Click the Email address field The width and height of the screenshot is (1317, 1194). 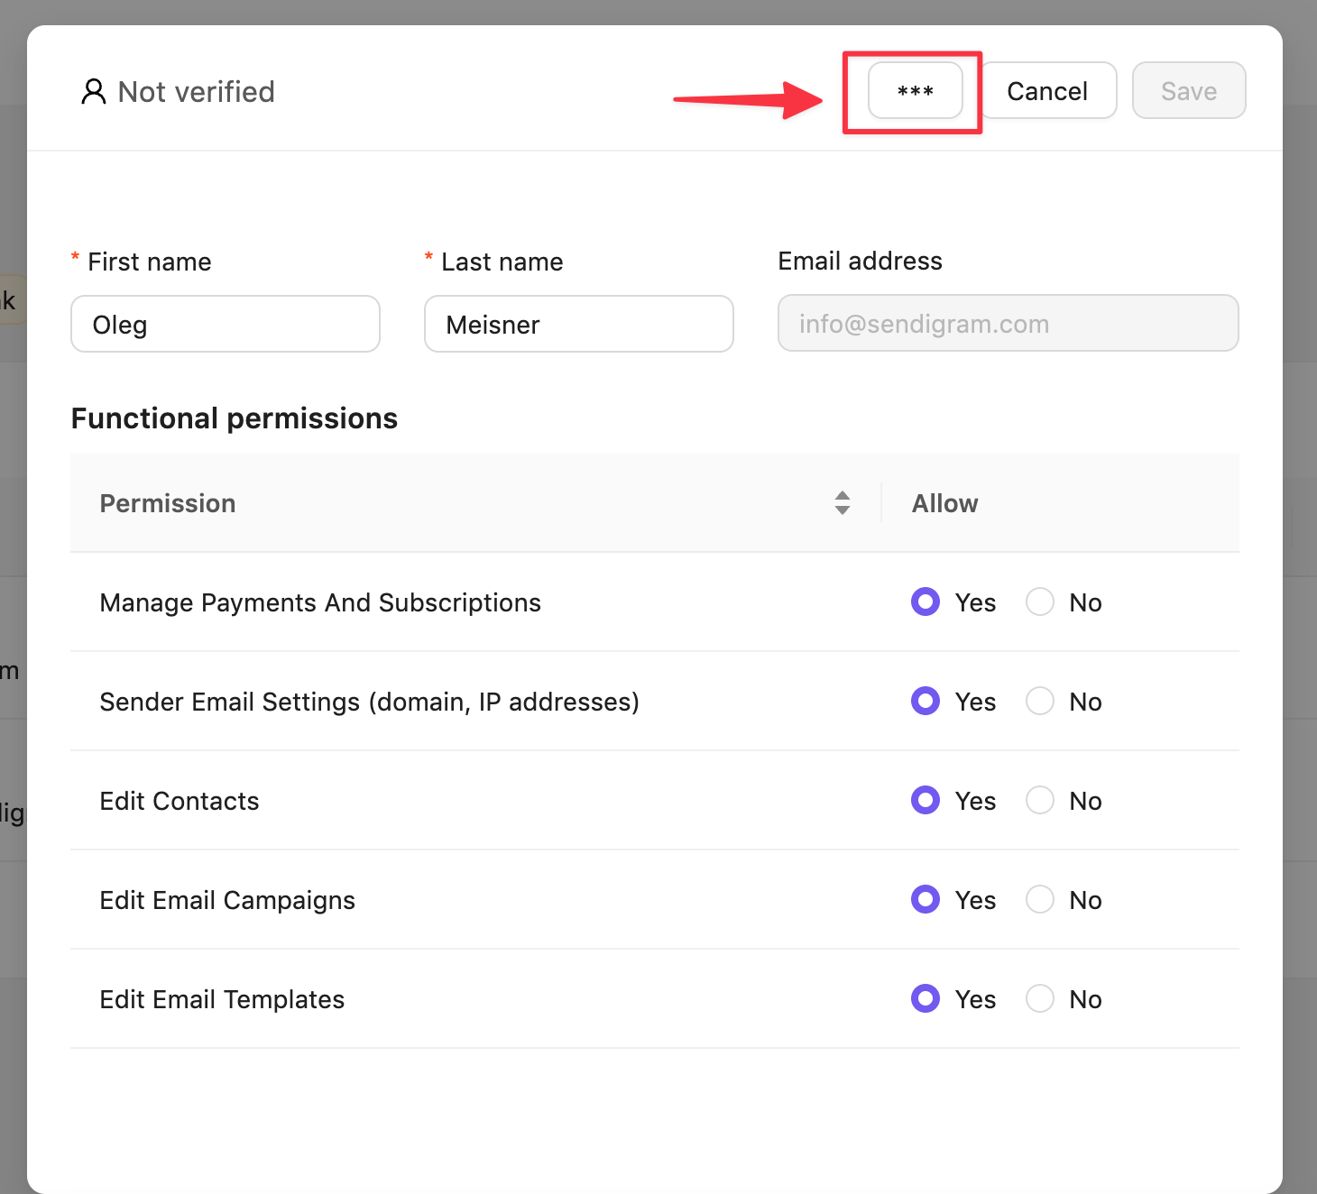[x=1008, y=324]
